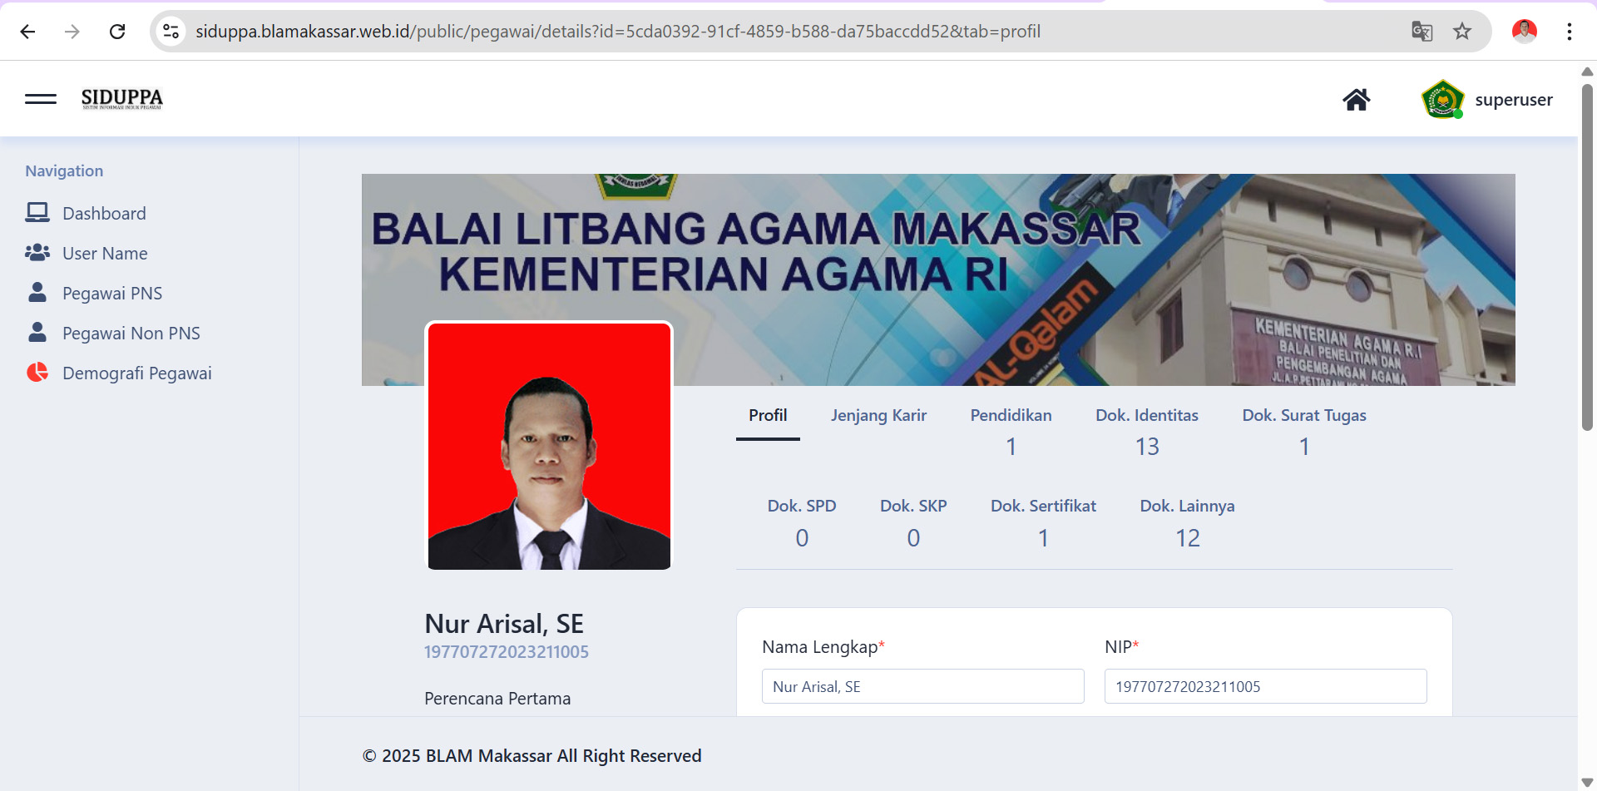
Task: Reload the current page
Action: click(x=117, y=32)
